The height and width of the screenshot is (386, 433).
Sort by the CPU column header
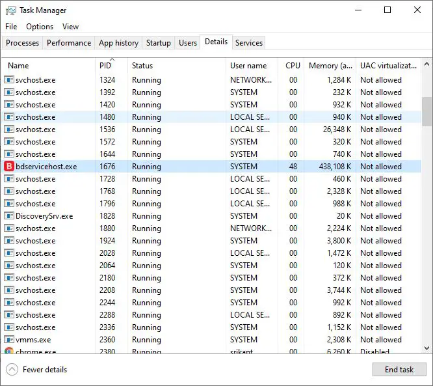[293, 66]
